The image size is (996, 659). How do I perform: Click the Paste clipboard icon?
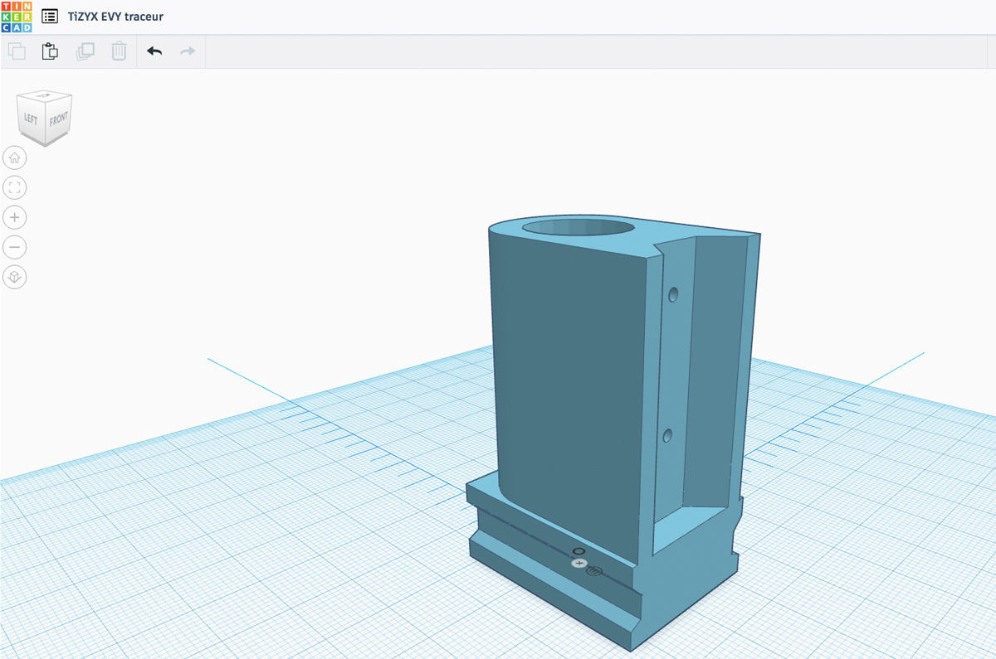point(51,51)
